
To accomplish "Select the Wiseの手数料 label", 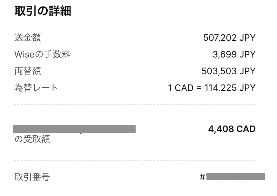I will [43, 54].
